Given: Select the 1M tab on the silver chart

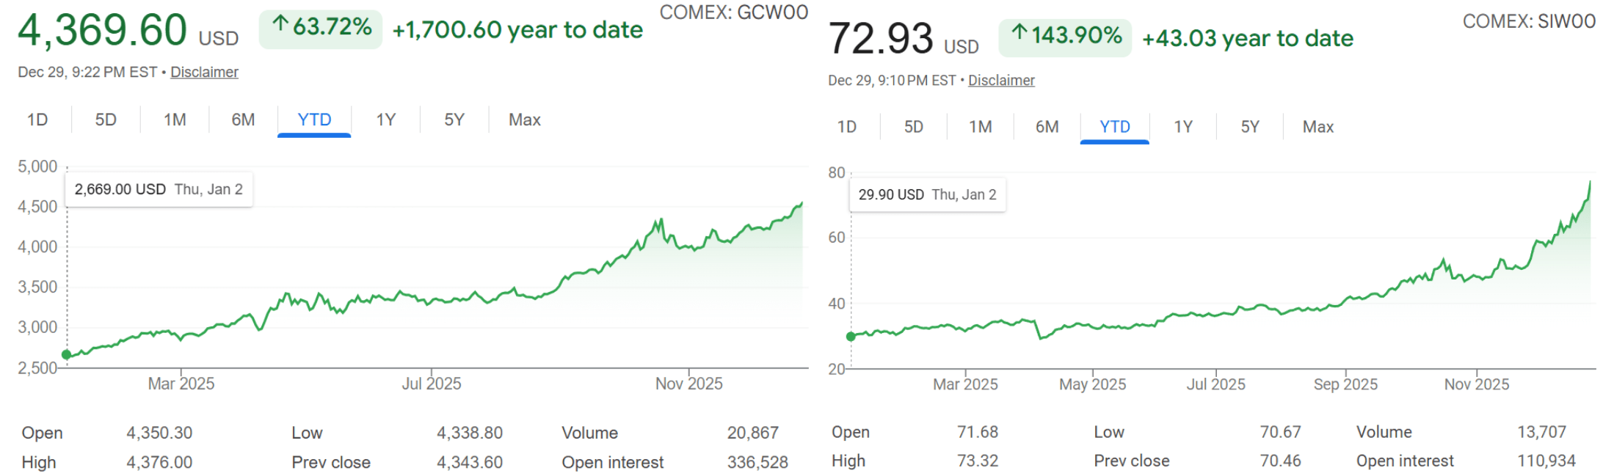Looking at the screenshot, I should pyautogui.click(x=981, y=127).
